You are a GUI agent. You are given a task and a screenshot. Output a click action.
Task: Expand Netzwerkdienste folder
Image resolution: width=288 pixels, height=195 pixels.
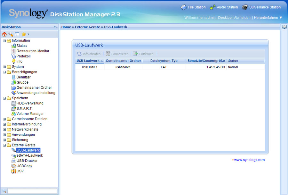pos(4,130)
